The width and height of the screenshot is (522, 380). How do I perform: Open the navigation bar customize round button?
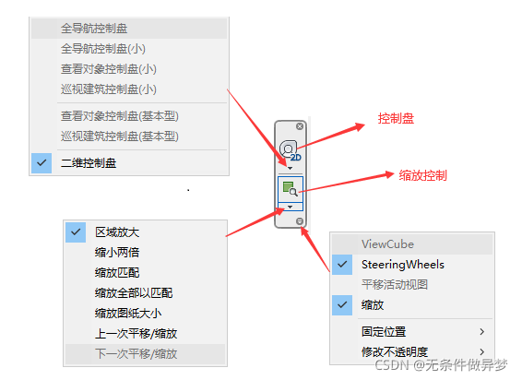pos(300,221)
